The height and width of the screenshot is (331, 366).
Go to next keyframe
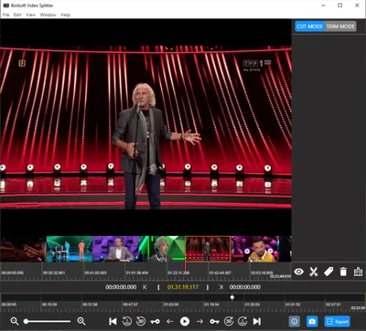(214, 321)
